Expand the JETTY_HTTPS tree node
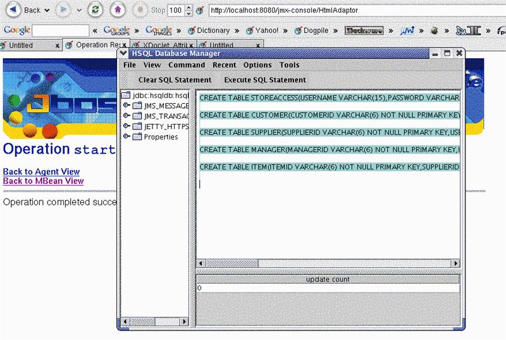 coord(127,126)
